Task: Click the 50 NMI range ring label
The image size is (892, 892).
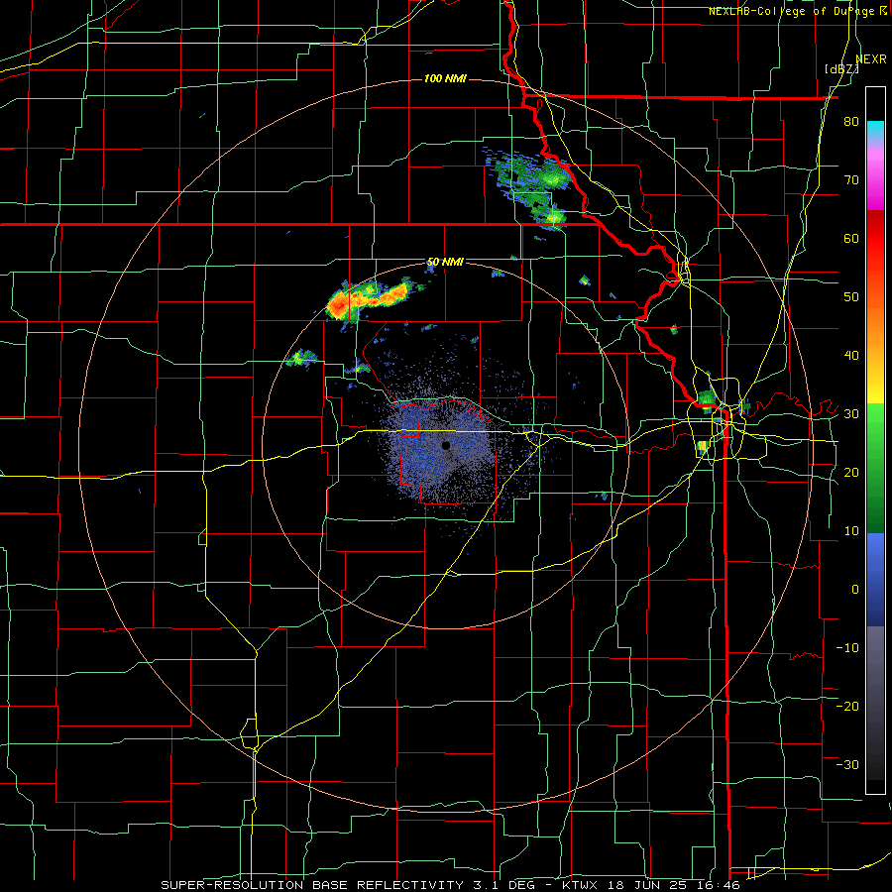Action: pos(445,263)
